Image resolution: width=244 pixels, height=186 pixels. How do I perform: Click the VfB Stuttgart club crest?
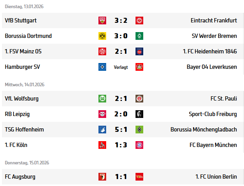(x=102, y=20)
